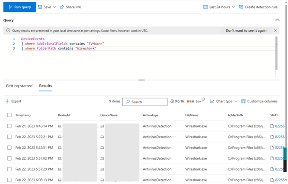Sort by the FolderPath column header
The width and height of the screenshot is (288, 184).
coord(236,115)
